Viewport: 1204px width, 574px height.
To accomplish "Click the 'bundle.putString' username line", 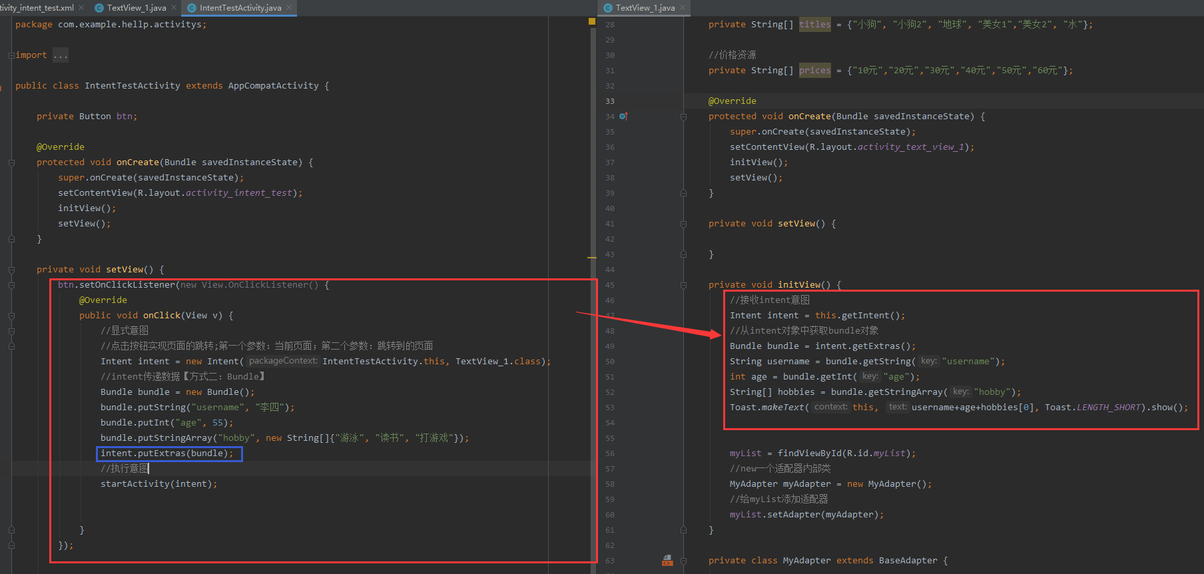I will tap(197, 408).
